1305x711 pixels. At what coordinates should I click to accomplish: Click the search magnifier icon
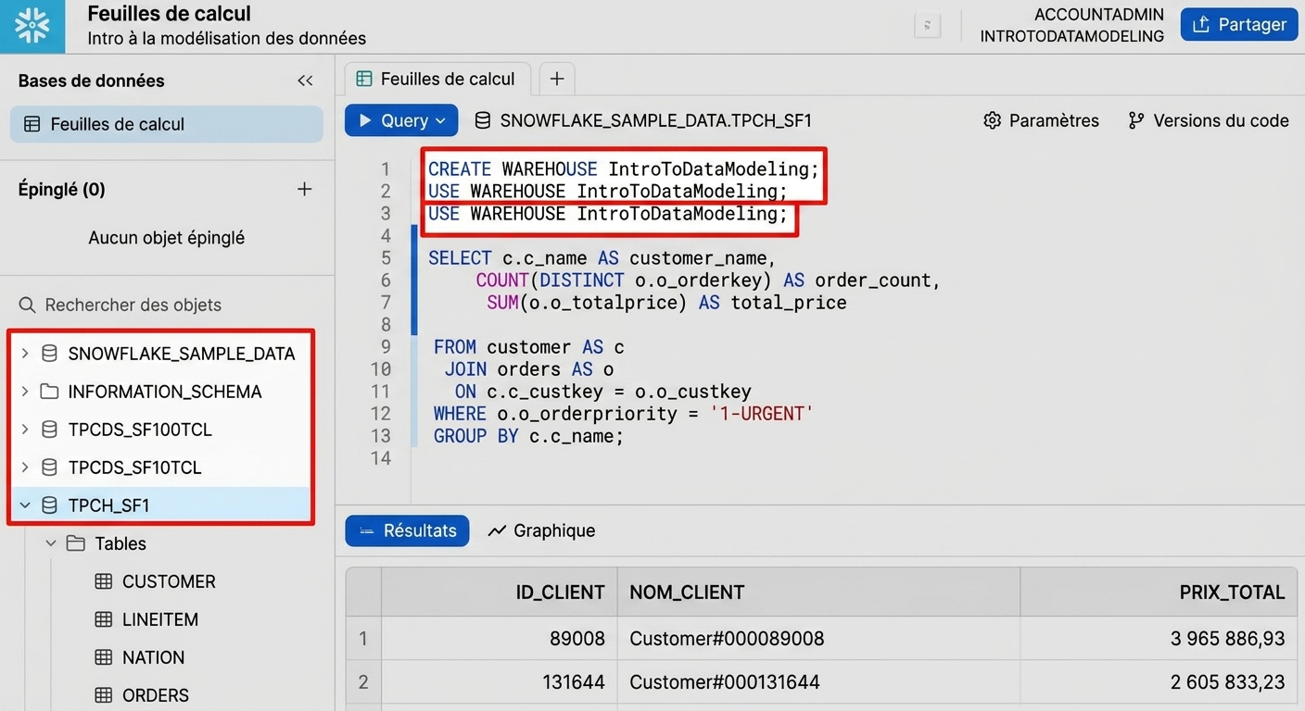(28, 305)
